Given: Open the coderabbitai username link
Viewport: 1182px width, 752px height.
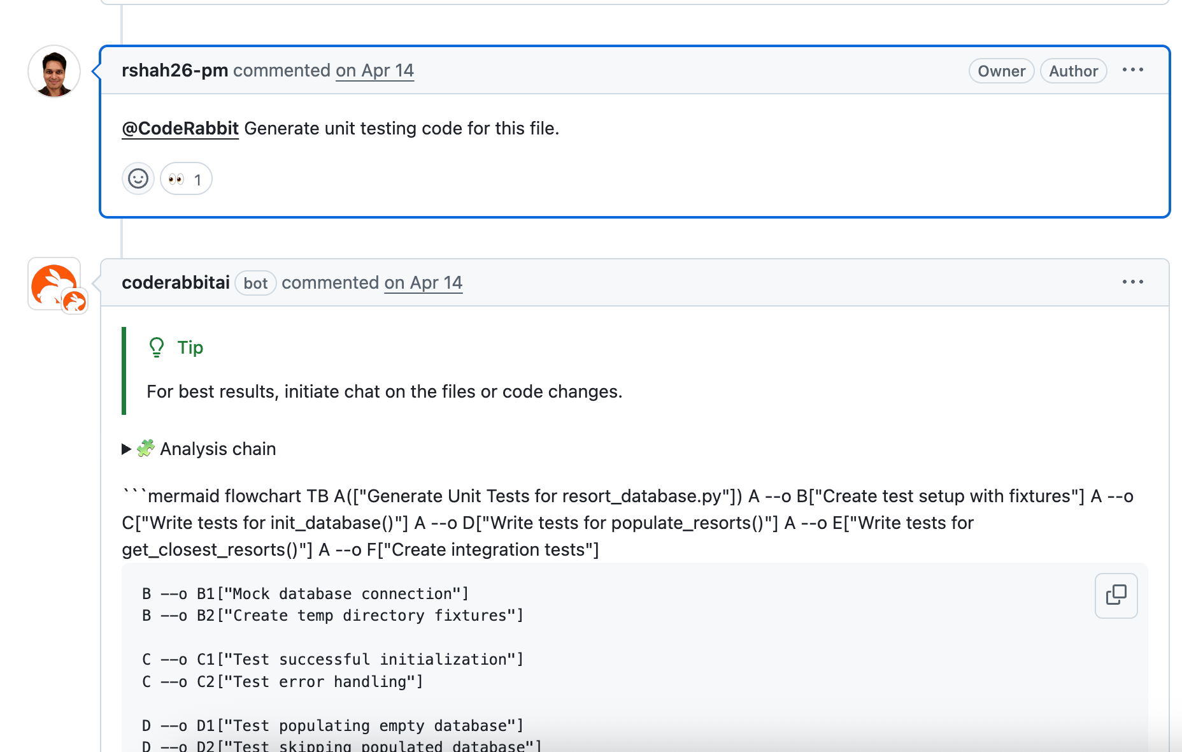Looking at the screenshot, I should [175, 282].
